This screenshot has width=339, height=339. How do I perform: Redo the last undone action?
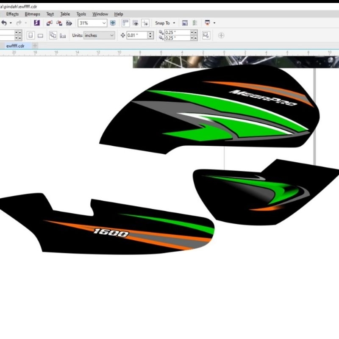coord(18,23)
